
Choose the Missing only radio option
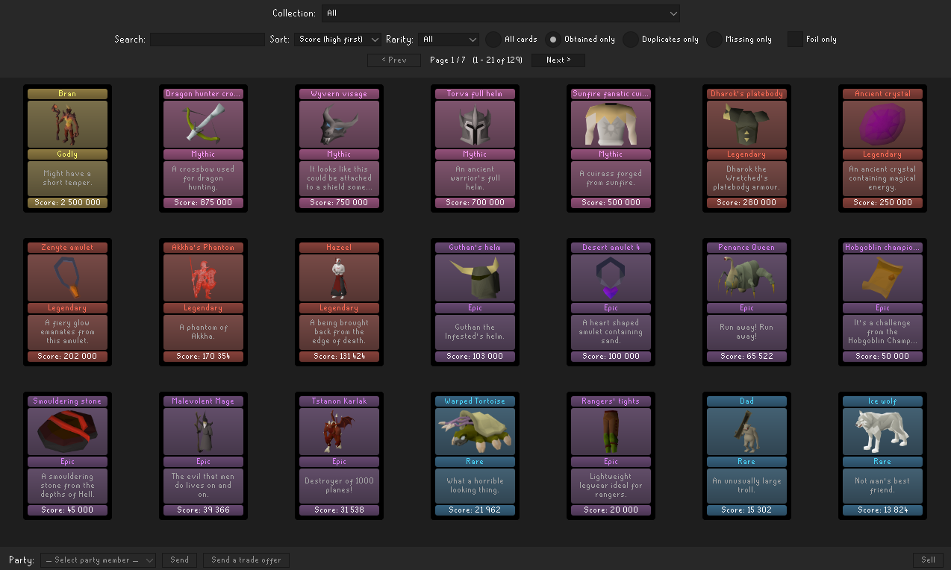click(714, 40)
